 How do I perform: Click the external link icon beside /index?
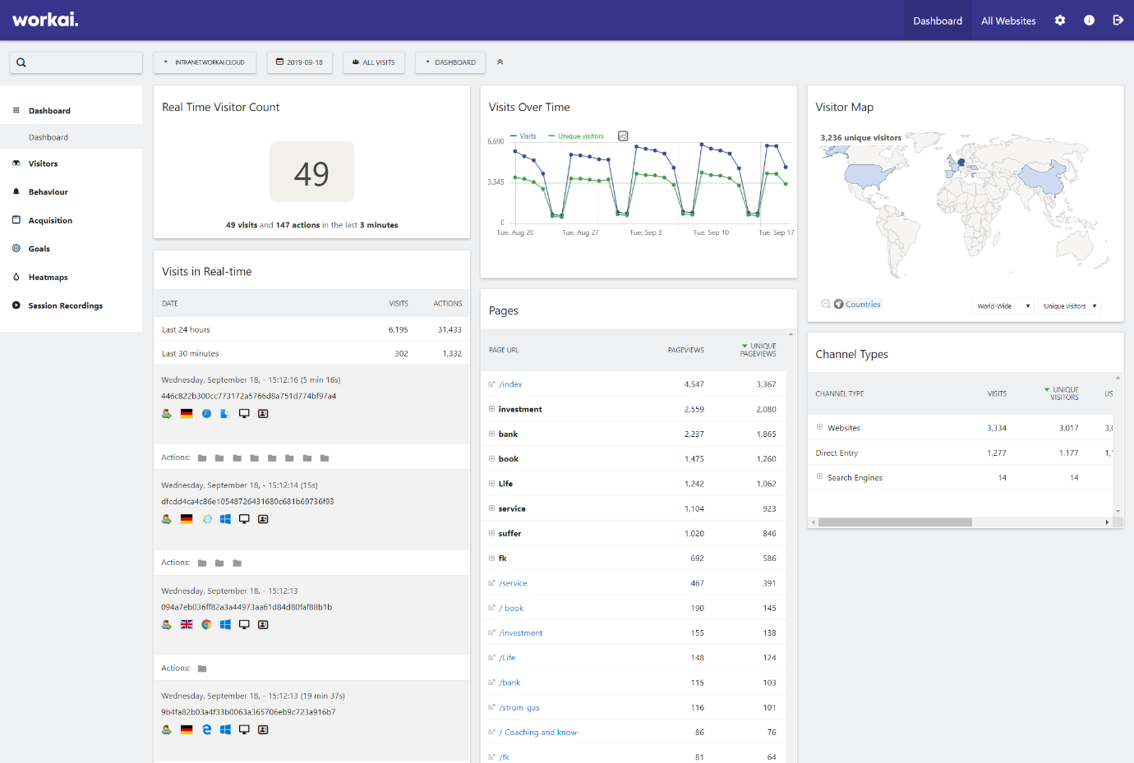(492, 384)
